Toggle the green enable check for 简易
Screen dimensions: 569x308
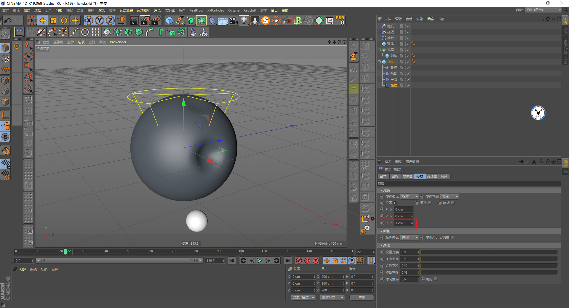tap(408, 85)
